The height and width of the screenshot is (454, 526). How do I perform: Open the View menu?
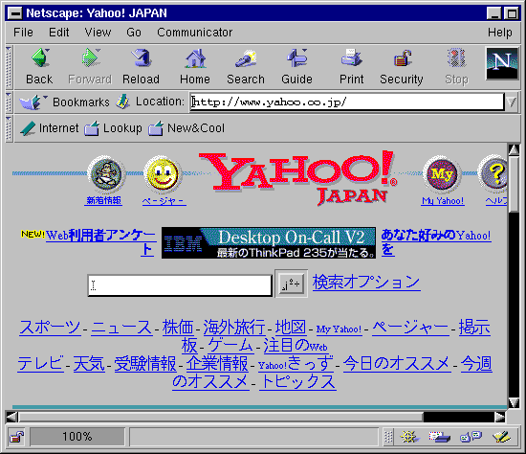(98, 33)
